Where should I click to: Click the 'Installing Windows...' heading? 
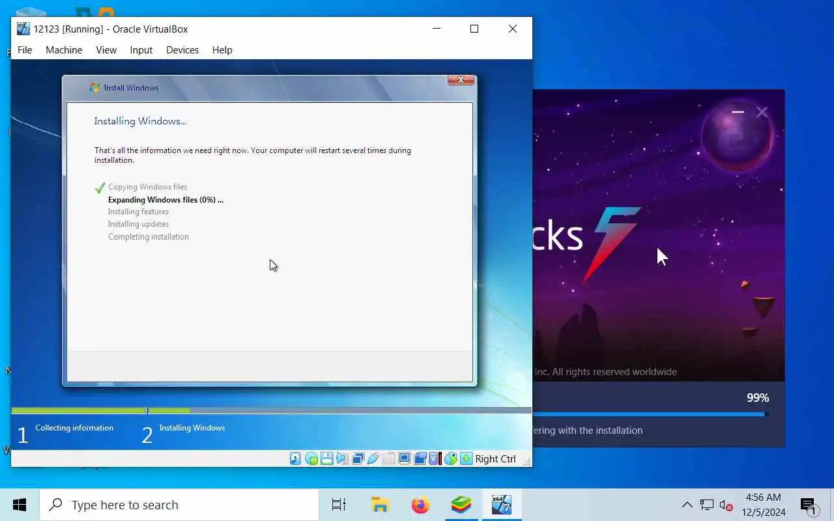click(x=140, y=121)
